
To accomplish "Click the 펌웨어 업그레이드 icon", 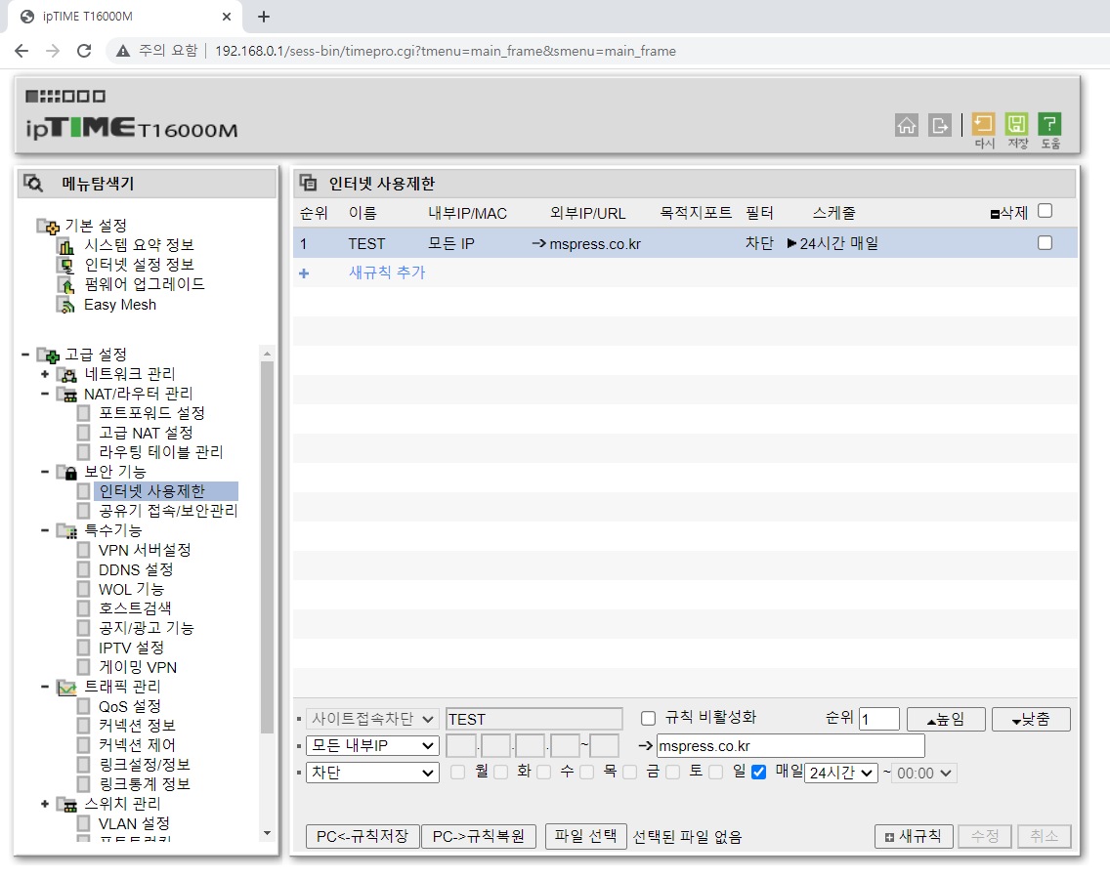I will [65, 285].
